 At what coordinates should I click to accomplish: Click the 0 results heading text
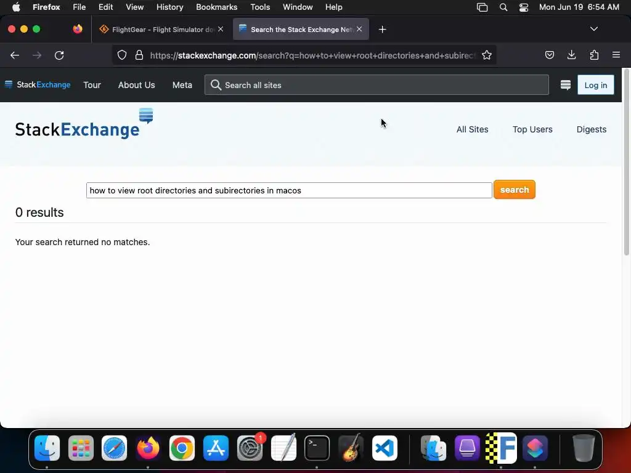(39, 212)
